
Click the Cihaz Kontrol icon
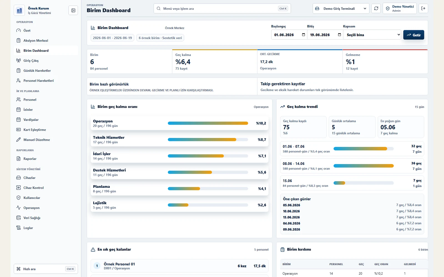[19, 188]
